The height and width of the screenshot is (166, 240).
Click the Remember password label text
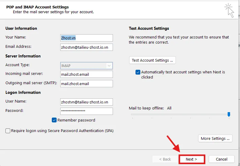tap(76, 120)
